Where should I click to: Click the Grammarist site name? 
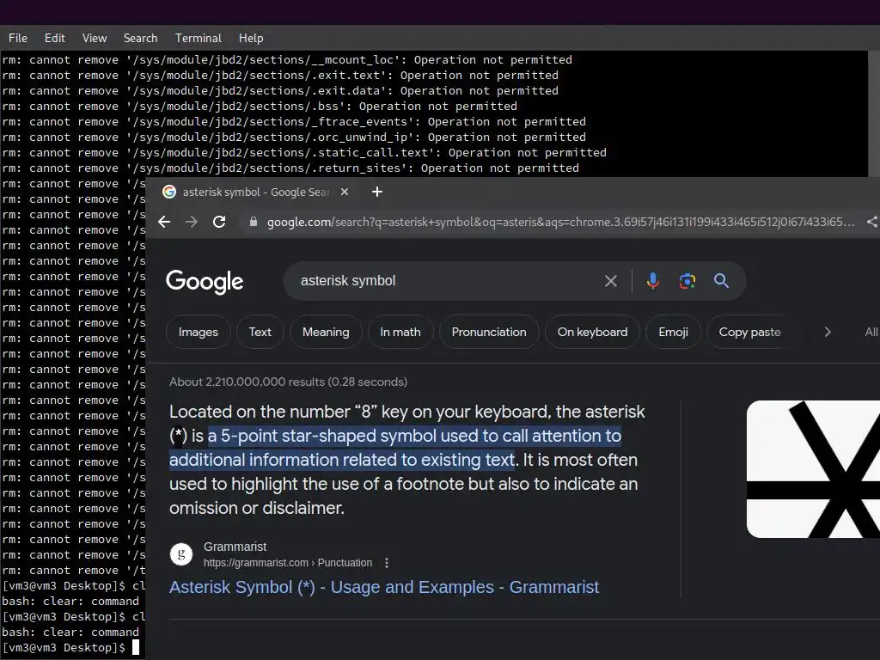point(235,547)
